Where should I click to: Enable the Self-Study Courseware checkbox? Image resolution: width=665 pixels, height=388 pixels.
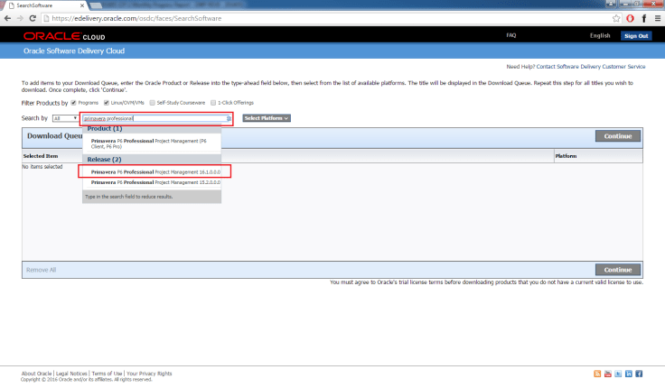click(x=155, y=103)
